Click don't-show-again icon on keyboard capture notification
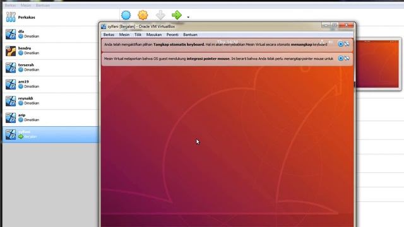Screen dimensions: 404x227 click(x=347, y=44)
